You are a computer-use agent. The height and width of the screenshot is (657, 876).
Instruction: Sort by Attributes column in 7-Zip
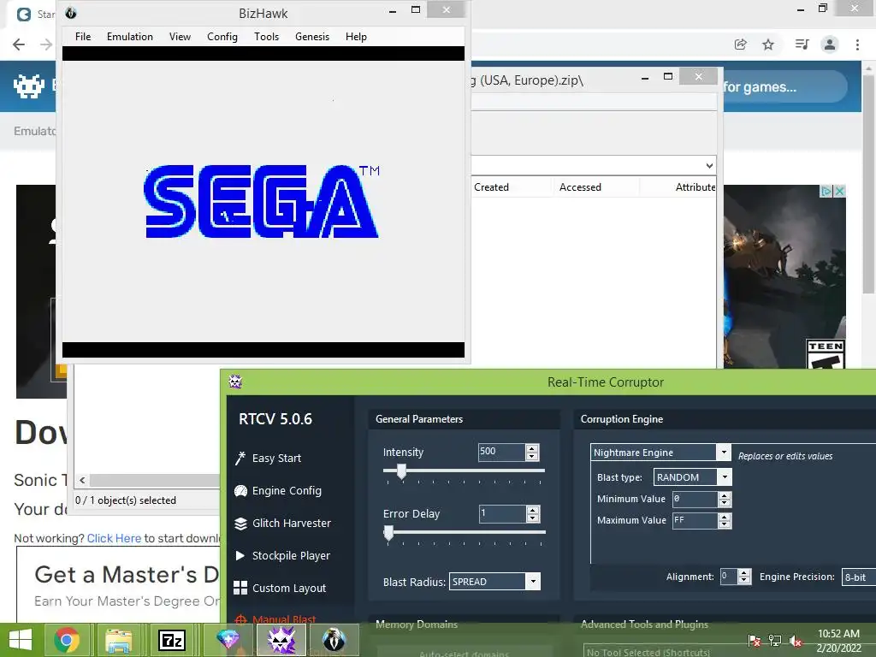point(695,187)
